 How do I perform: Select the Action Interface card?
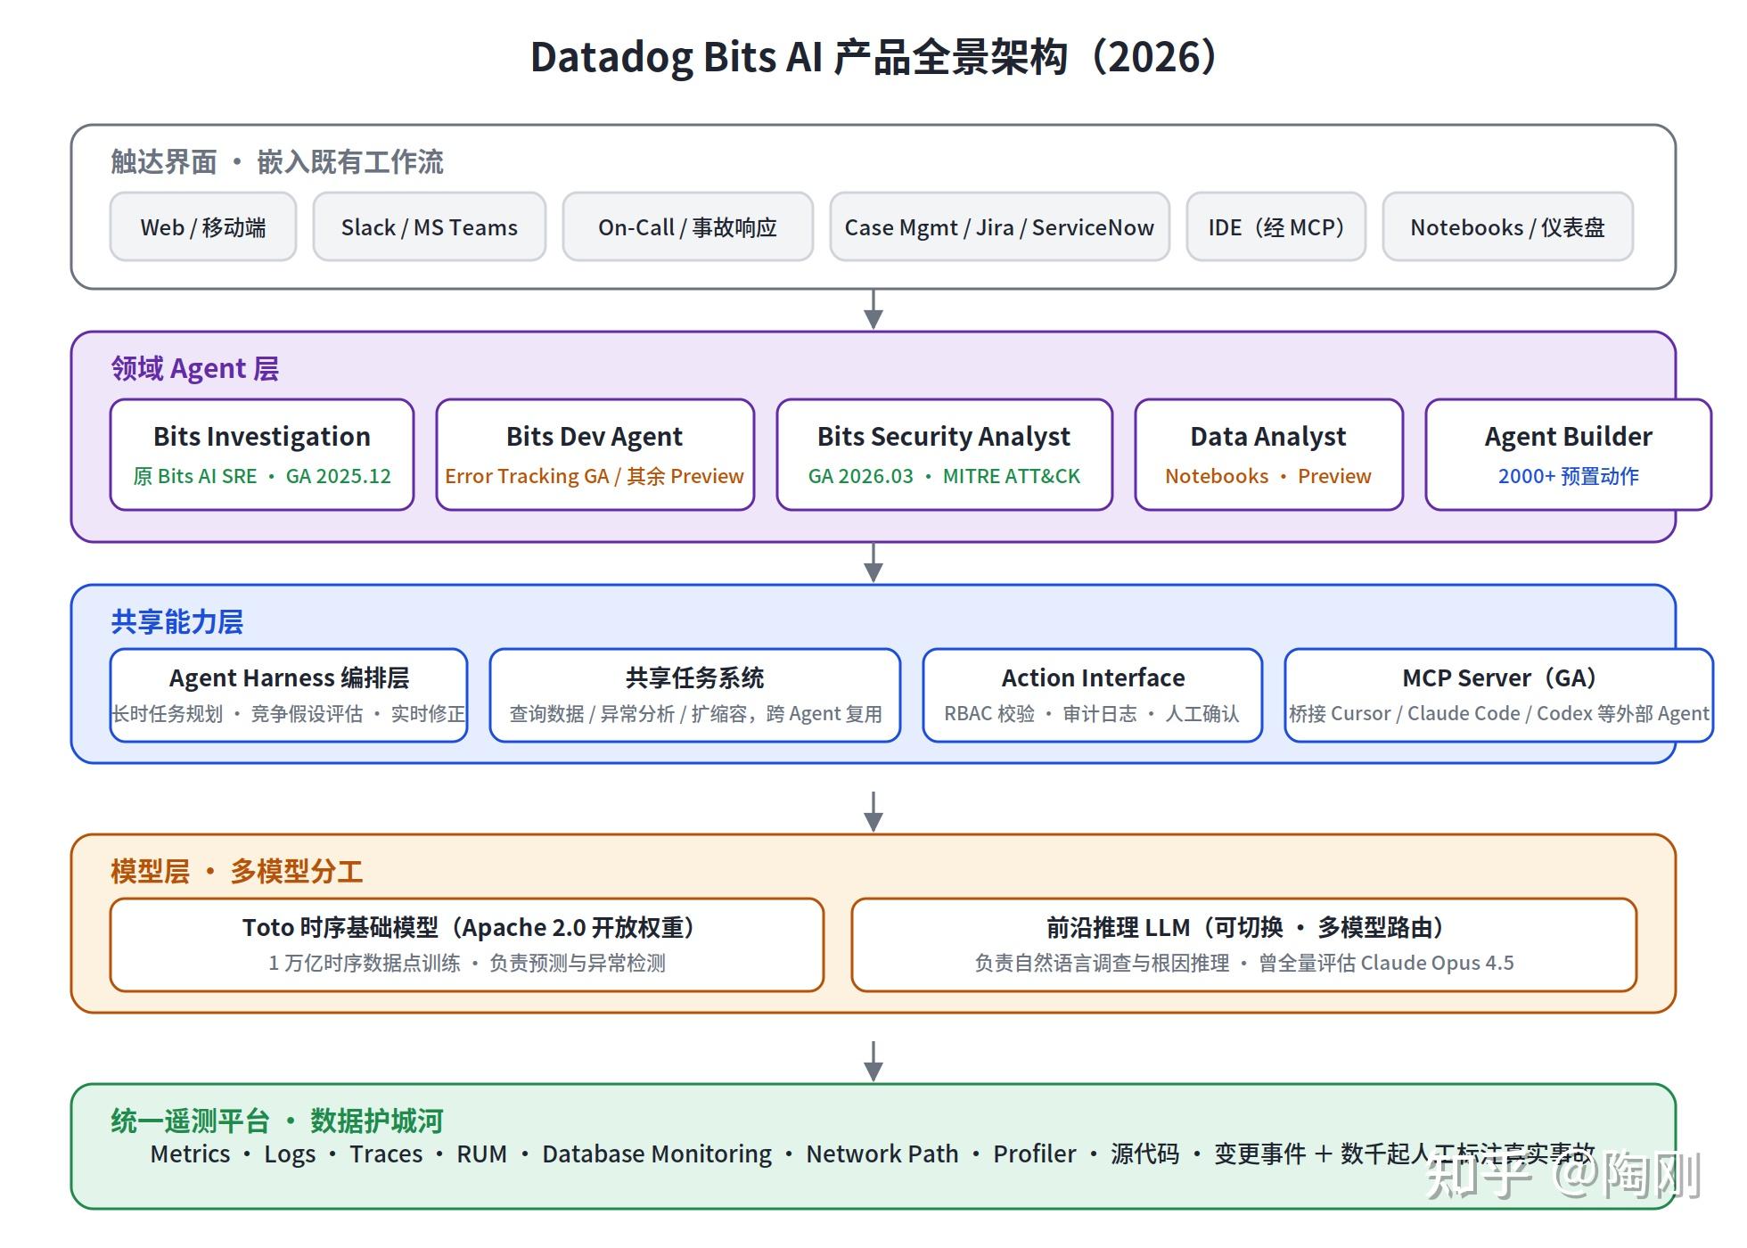[x=1093, y=695]
